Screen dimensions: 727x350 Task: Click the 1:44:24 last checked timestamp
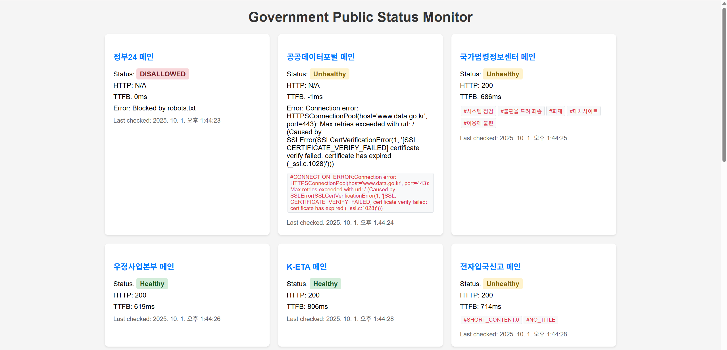(x=340, y=223)
